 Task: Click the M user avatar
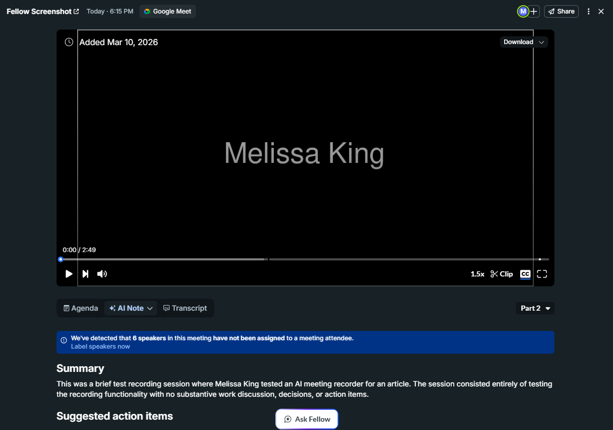click(523, 11)
